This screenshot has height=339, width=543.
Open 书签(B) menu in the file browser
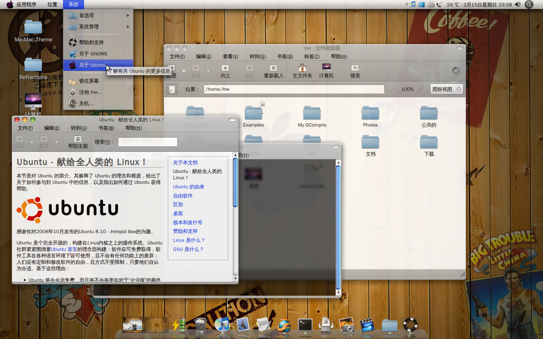click(285, 56)
